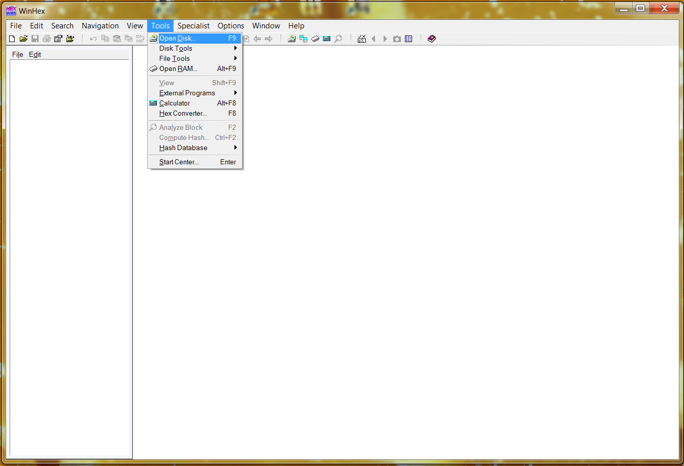Click the left triangle toolbar icon
684x466 pixels.
(373, 39)
